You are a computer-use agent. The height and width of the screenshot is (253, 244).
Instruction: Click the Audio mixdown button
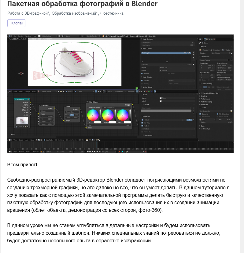click(x=226, y=50)
